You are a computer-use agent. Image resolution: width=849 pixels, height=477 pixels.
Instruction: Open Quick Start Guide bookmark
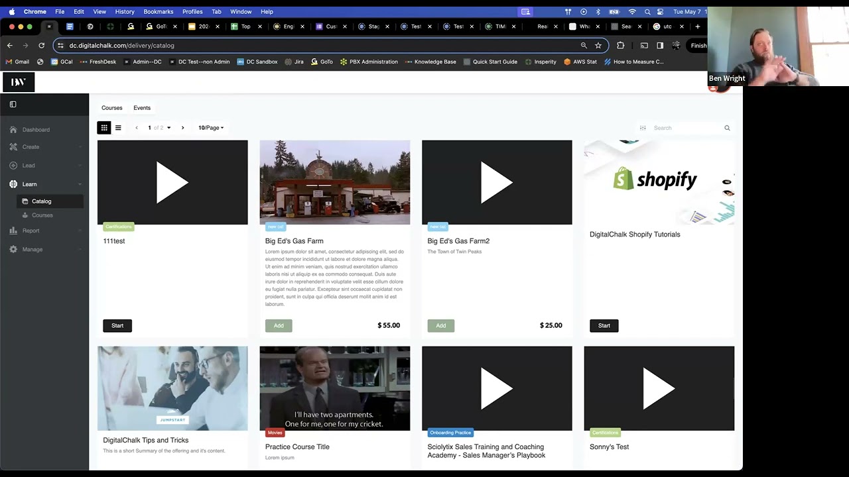pos(490,62)
